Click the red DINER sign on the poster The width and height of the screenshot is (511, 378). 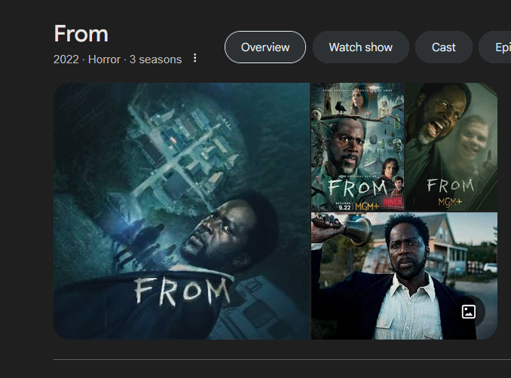coord(393,203)
